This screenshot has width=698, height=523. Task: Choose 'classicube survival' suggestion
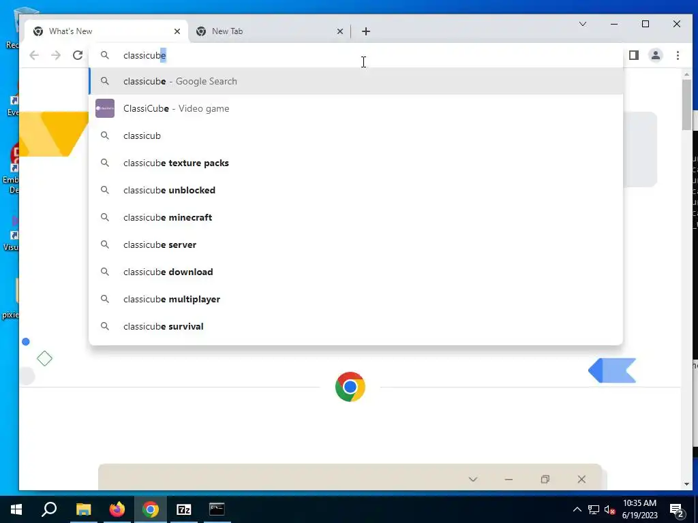coord(356,326)
